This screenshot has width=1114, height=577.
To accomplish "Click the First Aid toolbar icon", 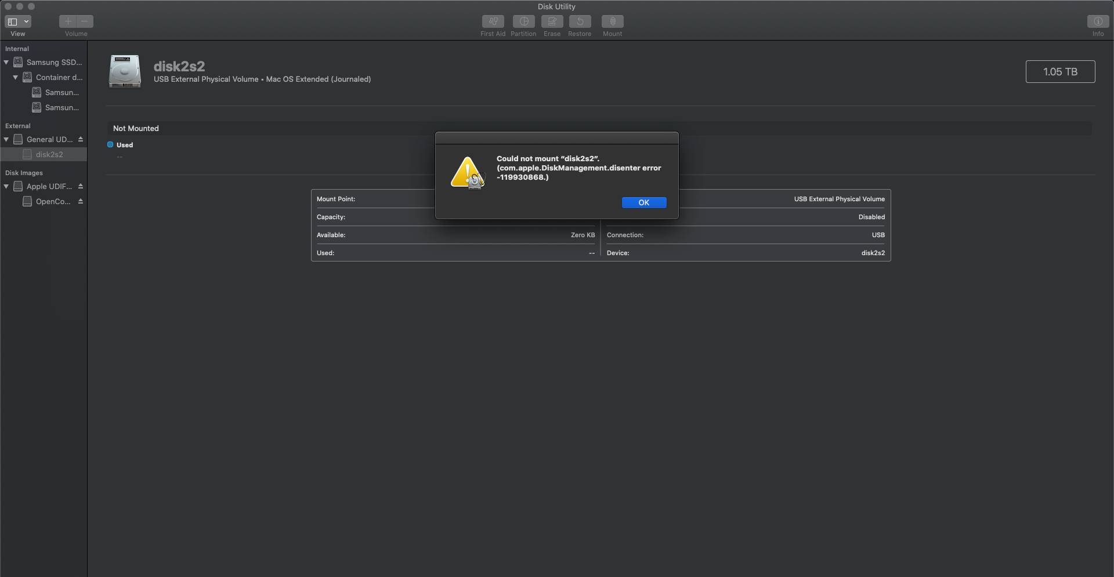I will click(493, 21).
